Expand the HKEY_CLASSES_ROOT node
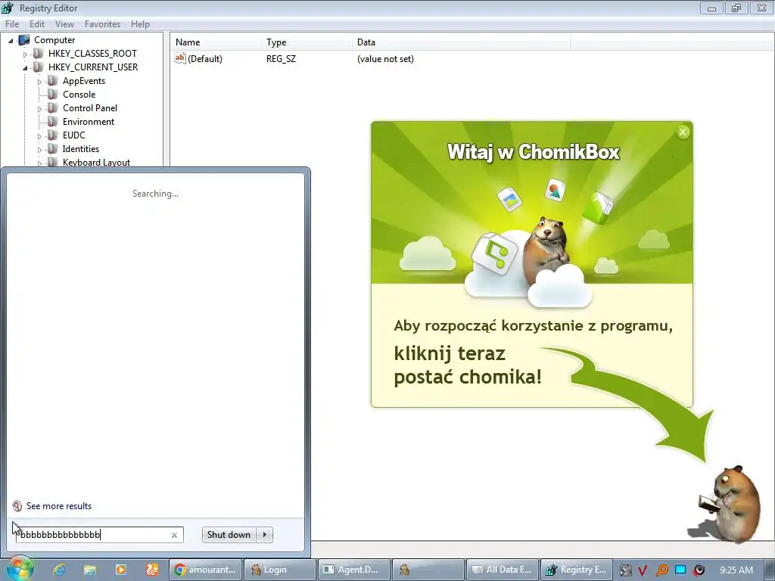 [x=25, y=54]
